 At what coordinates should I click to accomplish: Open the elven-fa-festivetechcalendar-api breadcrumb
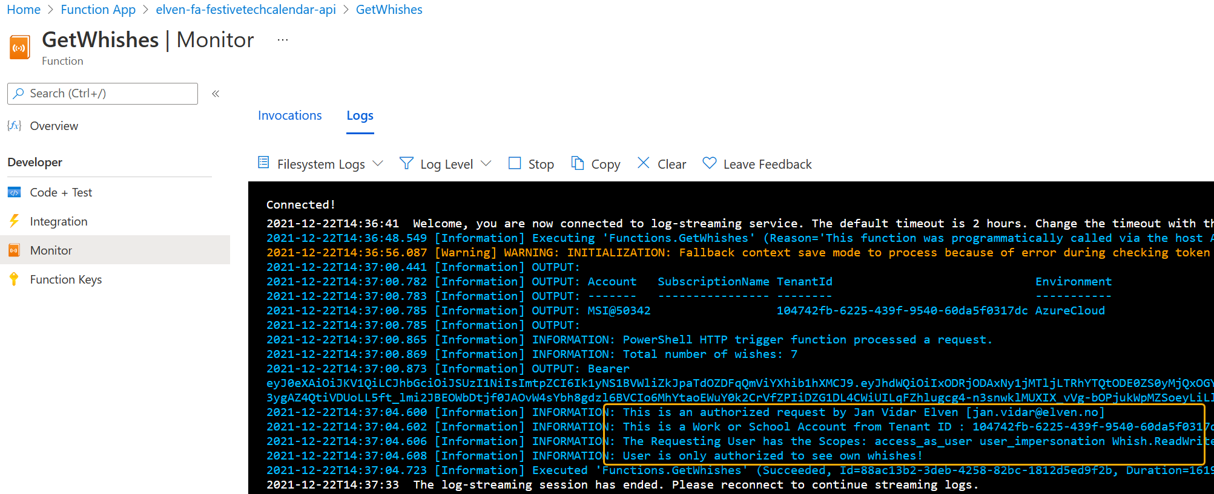point(245,10)
